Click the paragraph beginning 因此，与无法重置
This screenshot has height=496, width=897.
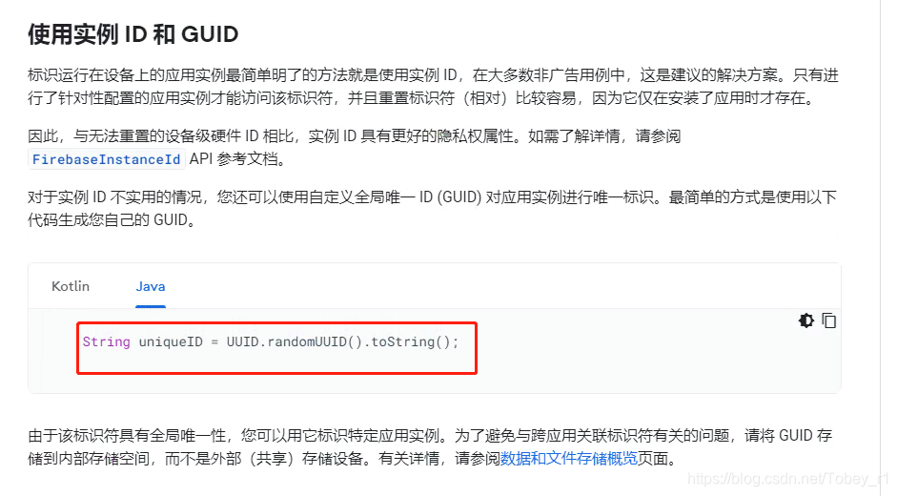click(354, 148)
